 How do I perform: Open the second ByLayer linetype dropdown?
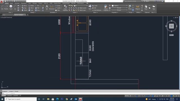click(x=120, y=10)
